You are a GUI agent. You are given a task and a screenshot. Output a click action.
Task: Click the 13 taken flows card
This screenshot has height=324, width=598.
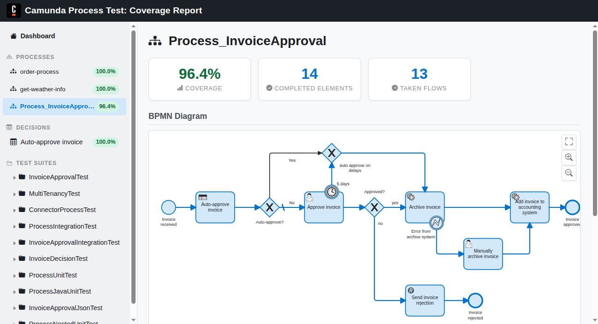click(x=420, y=79)
